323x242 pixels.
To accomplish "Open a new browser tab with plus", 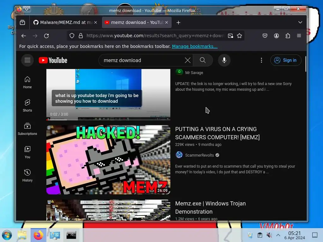I will (x=179, y=22).
